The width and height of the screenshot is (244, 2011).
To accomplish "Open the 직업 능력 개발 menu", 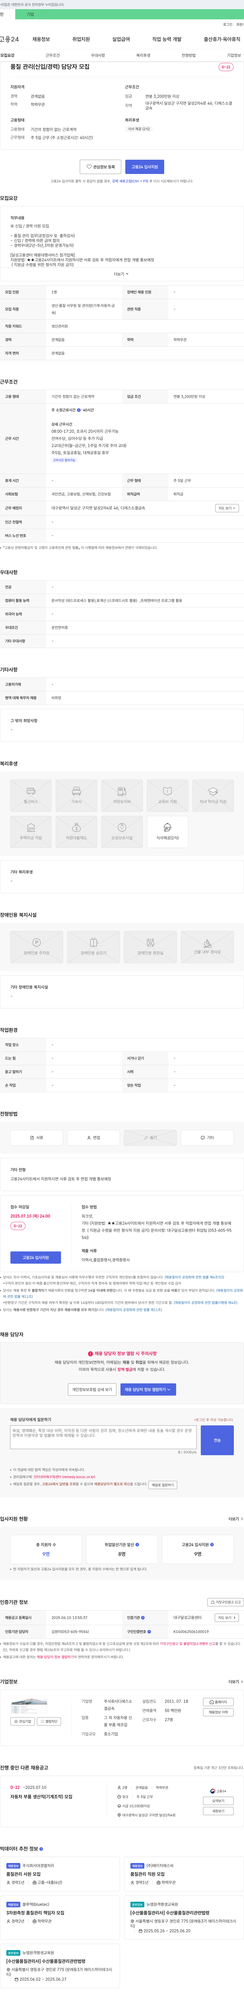I will pos(167,39).
